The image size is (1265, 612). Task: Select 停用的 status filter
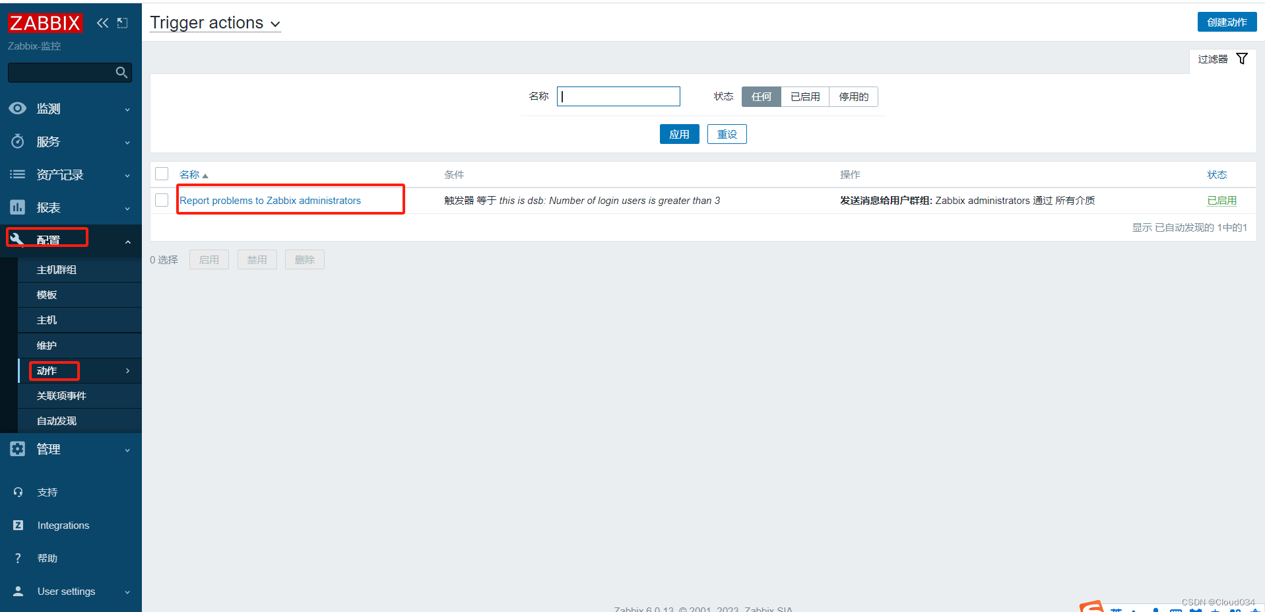[854, 97]
